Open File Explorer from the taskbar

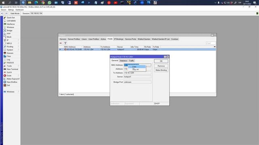30,3
